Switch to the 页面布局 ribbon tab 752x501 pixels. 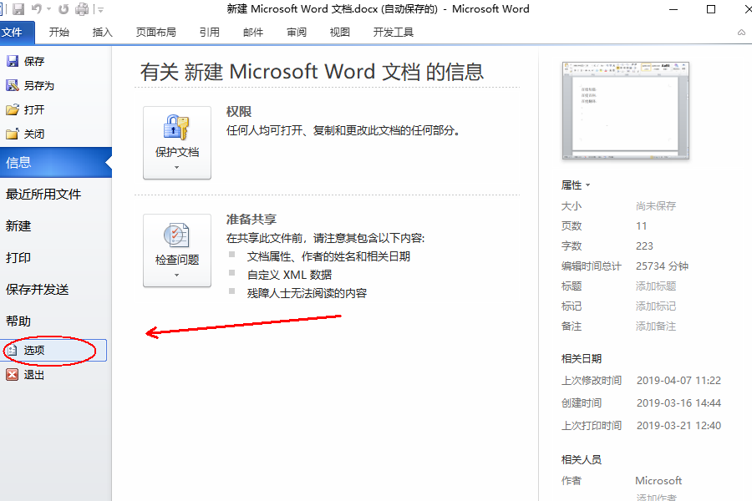pos(156,32)
